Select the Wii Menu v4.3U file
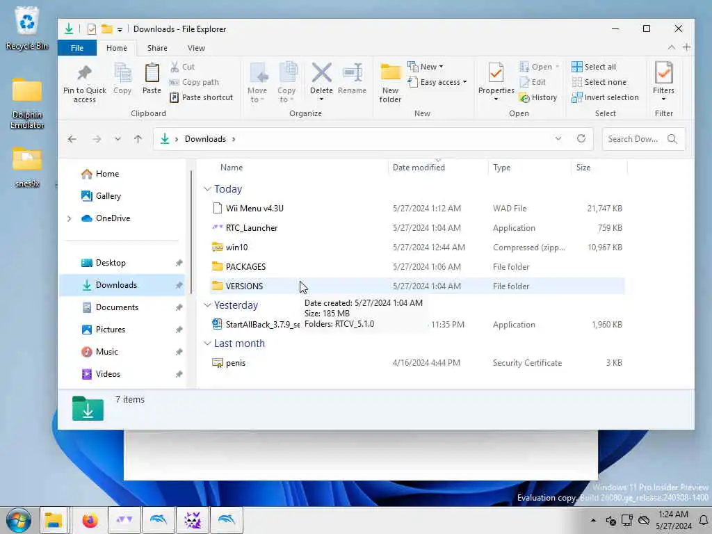This screenshot has height=534, width=712. point(417,209)
